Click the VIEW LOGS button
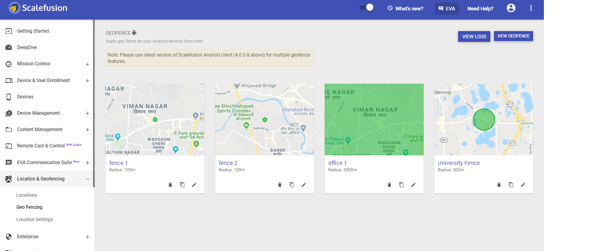The height and width of the screenshot is (251, 599). click(474, 36)
